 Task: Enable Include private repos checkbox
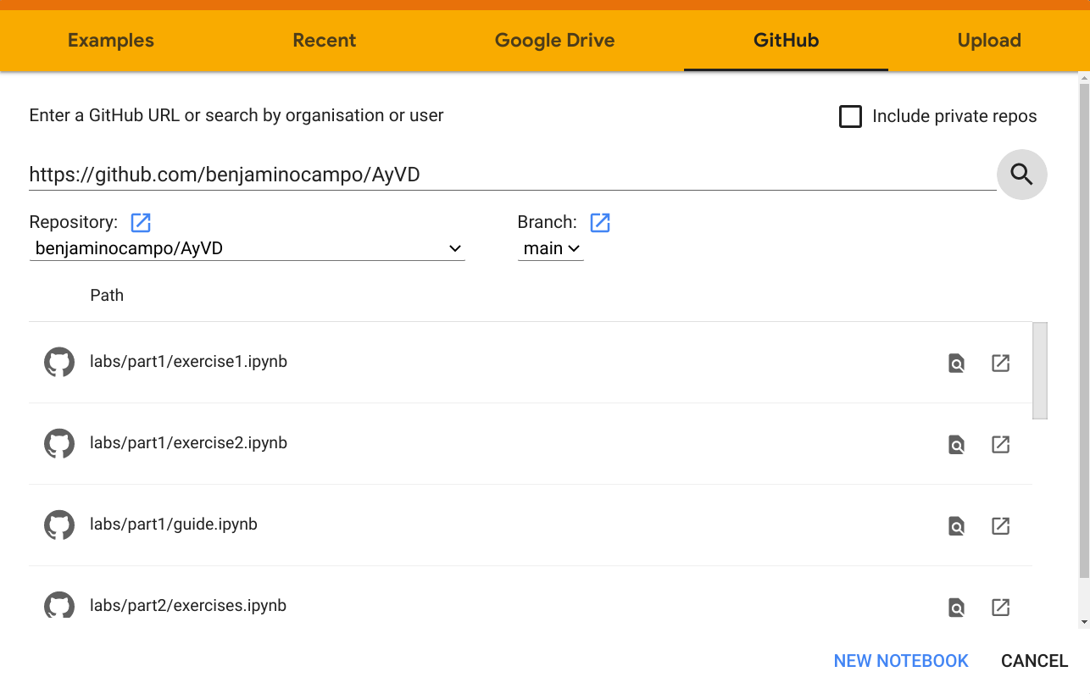coord(850,116)
